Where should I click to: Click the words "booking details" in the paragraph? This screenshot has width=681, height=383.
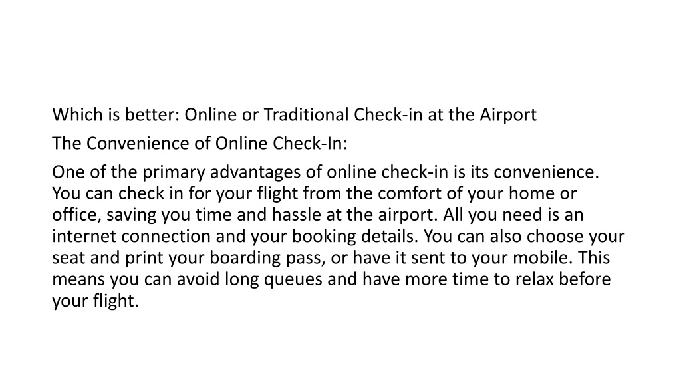354,237
